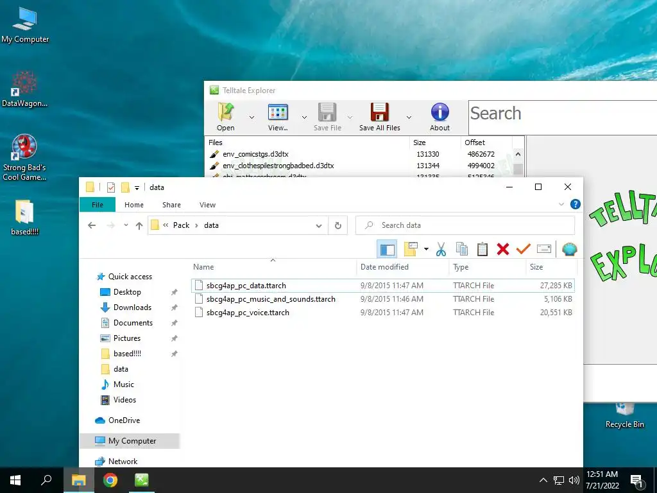Switch to Telltale Explorer taskbar button

pyautogui.click(x=142, y=480)
